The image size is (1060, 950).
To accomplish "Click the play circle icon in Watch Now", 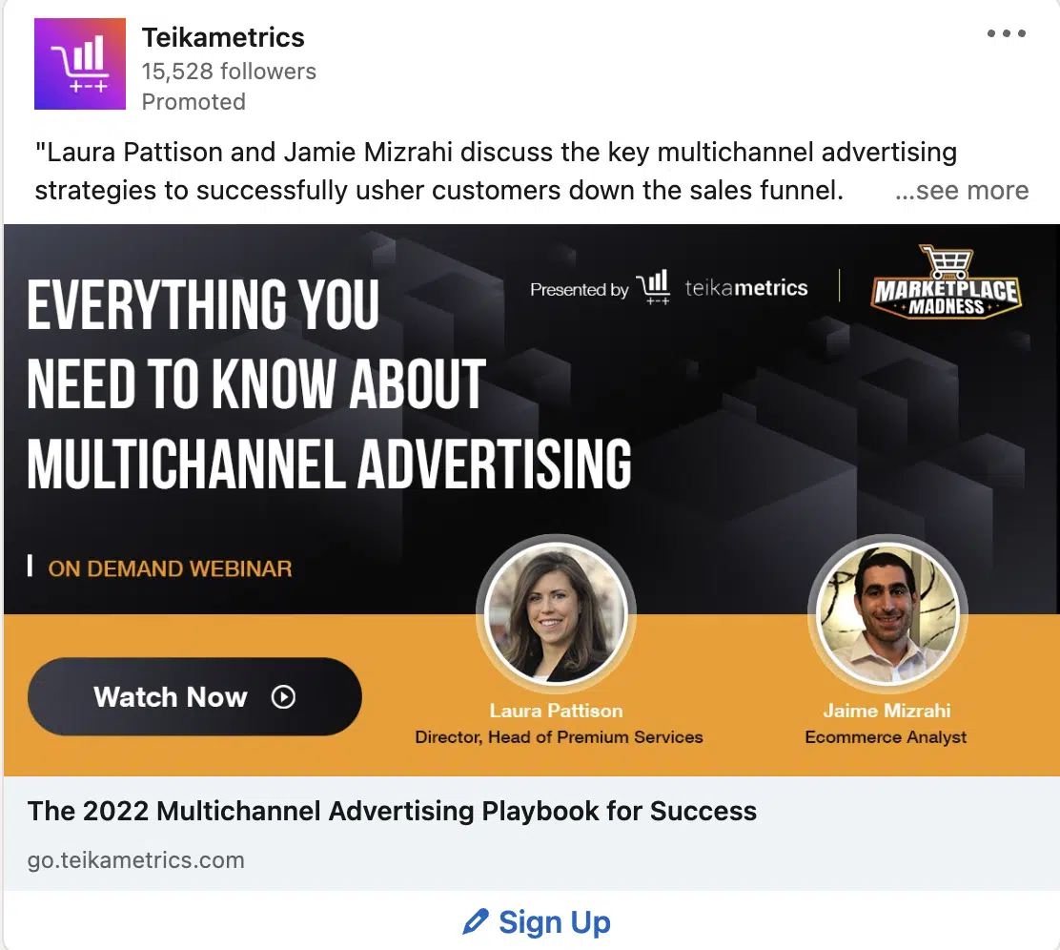I will 283,697.
